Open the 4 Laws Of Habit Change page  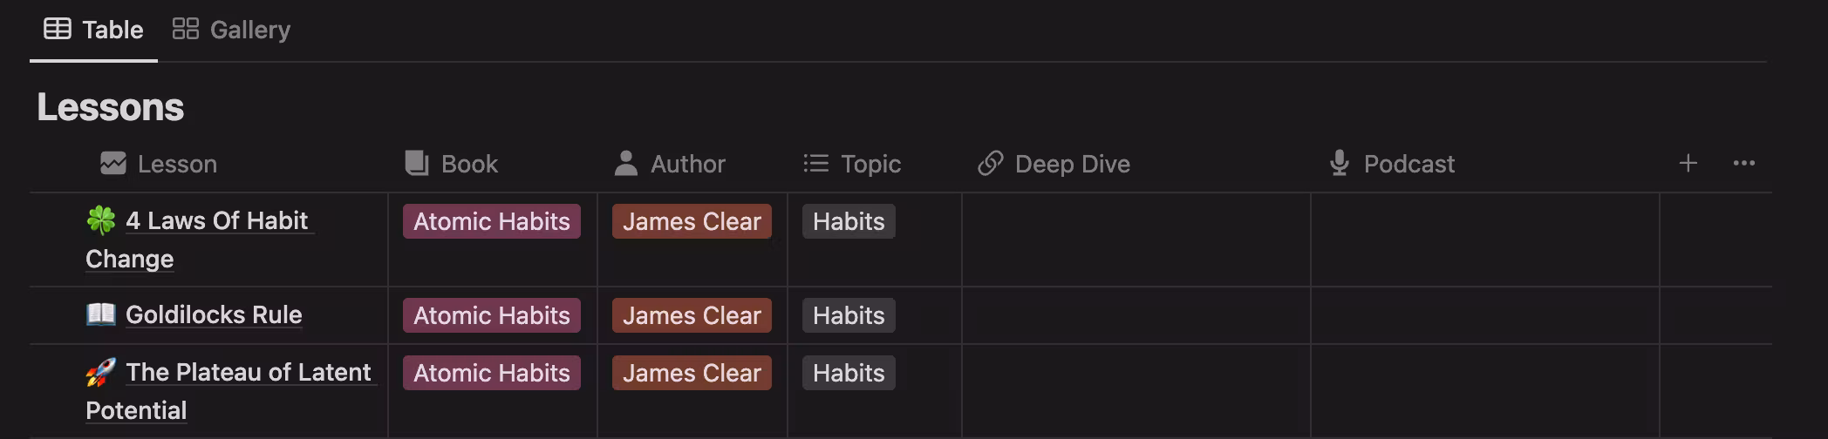tap(216, 221)
